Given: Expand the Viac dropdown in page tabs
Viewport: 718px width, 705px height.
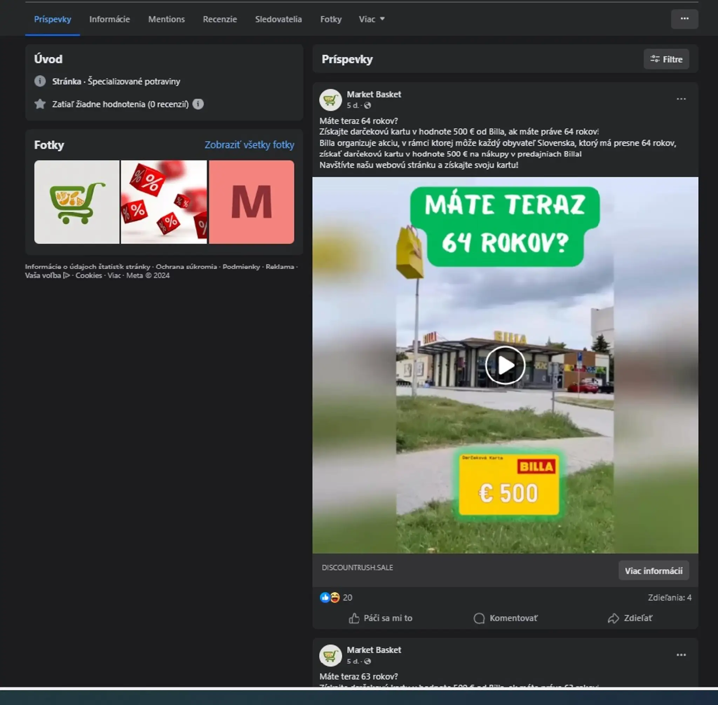Looking at the screenshot, I should coord(371,19).
